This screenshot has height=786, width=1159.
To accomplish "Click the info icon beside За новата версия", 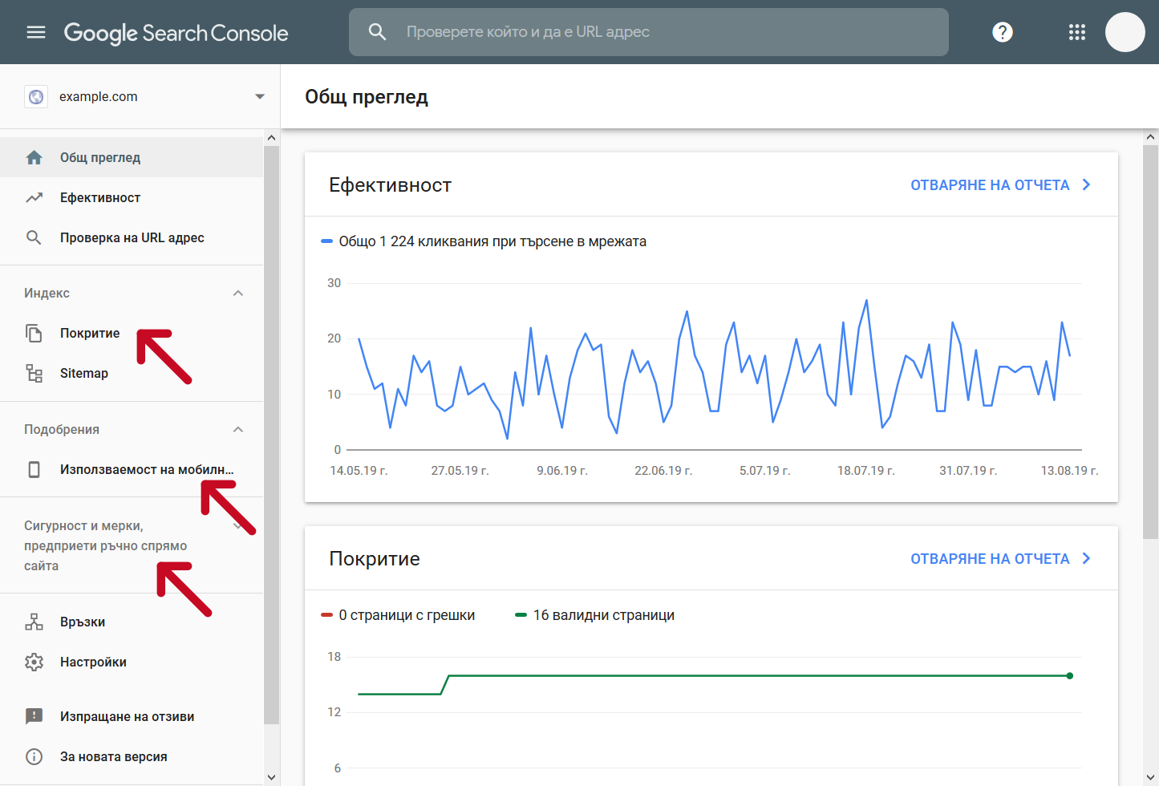I will point(34,756).
